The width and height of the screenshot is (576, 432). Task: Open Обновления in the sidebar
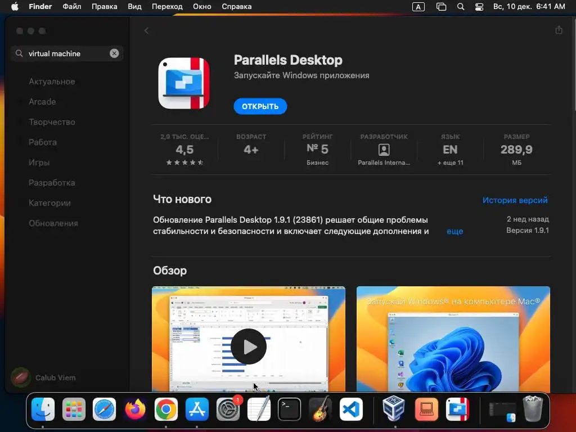(53, 223)
